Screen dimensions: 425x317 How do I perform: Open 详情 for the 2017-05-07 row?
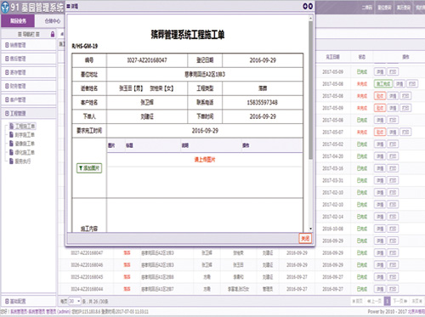point(393,132)
